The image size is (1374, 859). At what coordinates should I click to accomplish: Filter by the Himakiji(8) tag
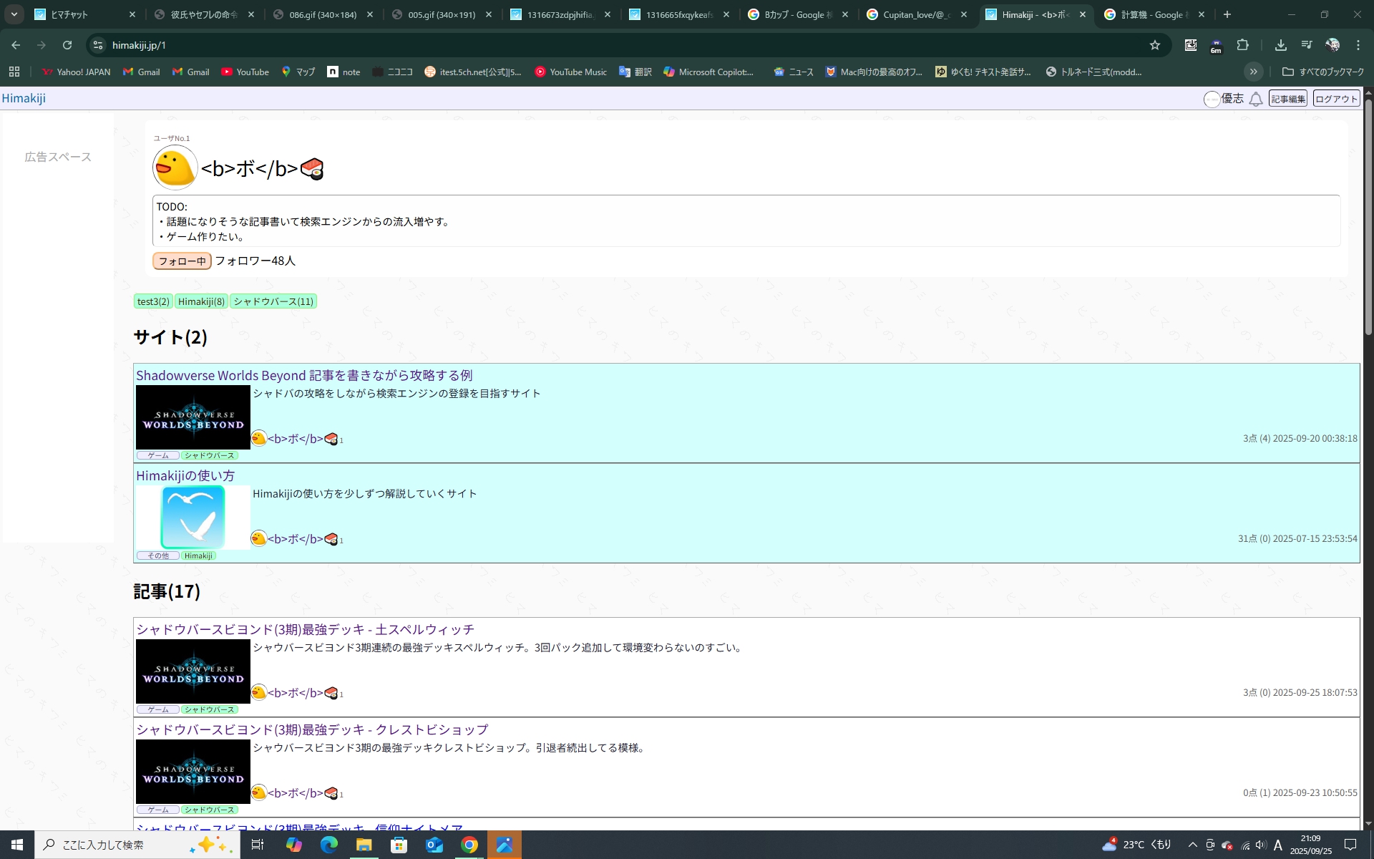pyautogui.click(x=201, y=301)
